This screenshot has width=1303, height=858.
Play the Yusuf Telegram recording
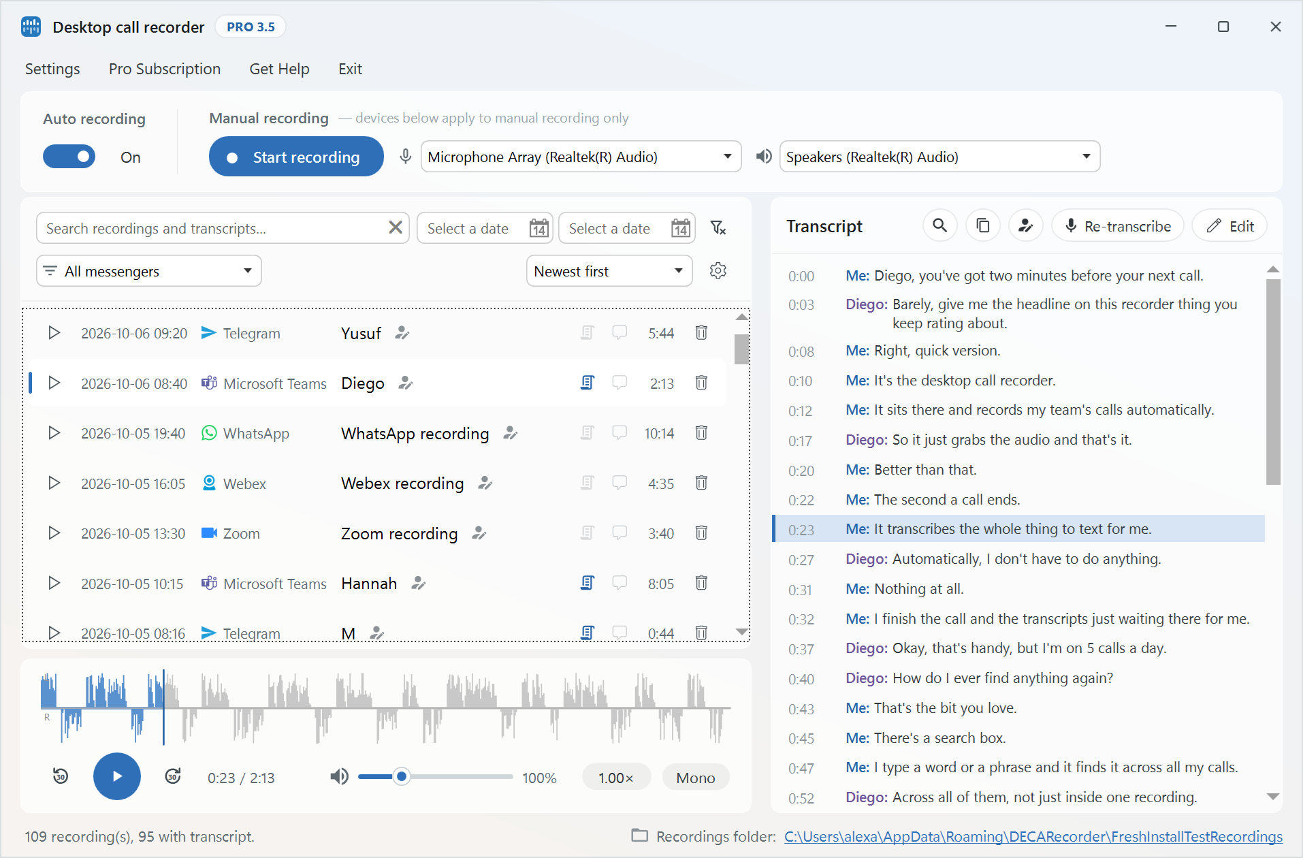point(54,333)
